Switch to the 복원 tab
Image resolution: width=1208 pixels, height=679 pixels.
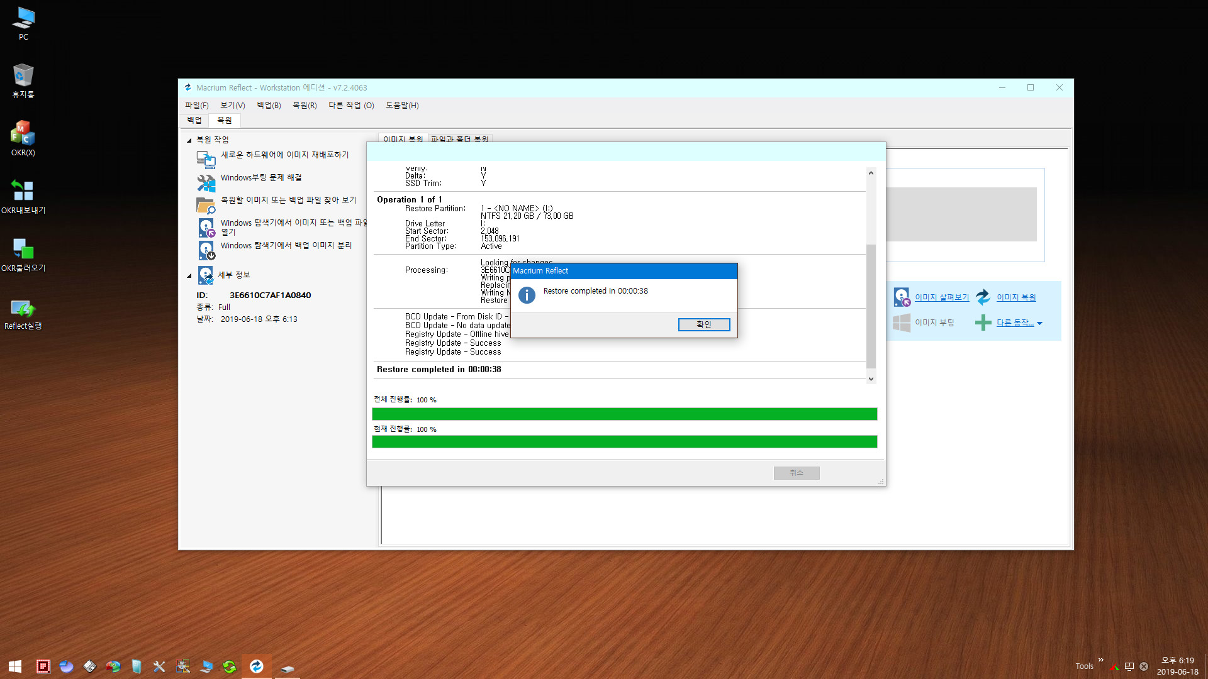pyautogui.click(x=225, y=120)
